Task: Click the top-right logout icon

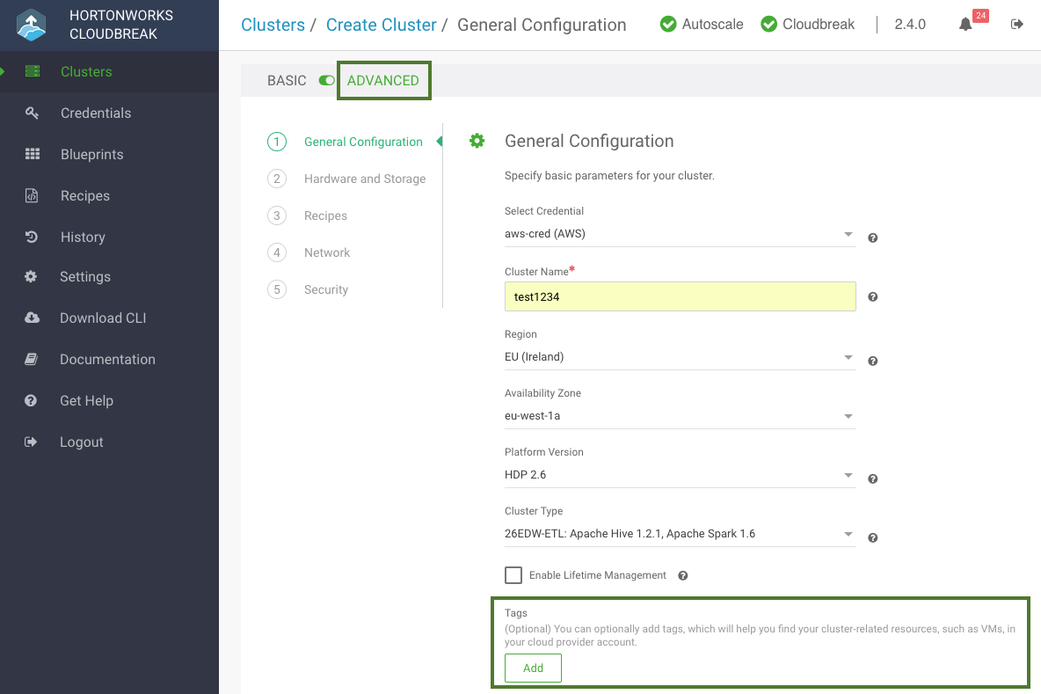Action: pyautogui.click(x=1017, y=24)
